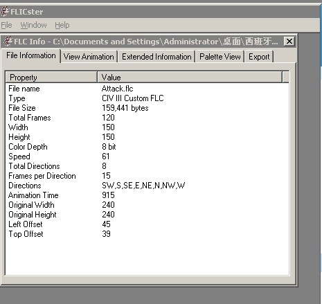Click the FLICster application icon in title bar
The height and width of the screenshot is (304, 322).
pos(5,12)
